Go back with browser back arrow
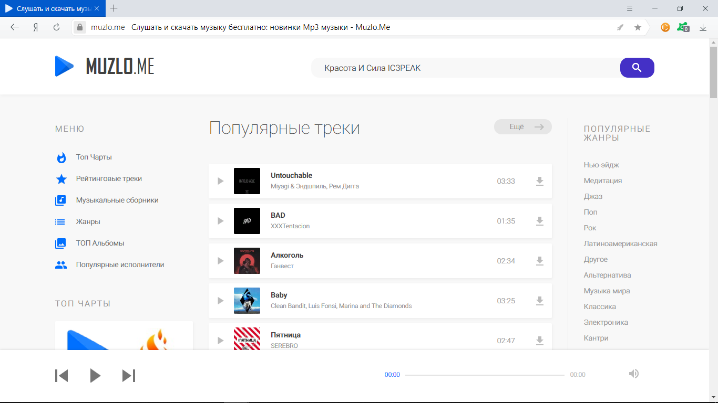Screen dimensions: 718x403 pyautogui.click(x=15, y=27)
